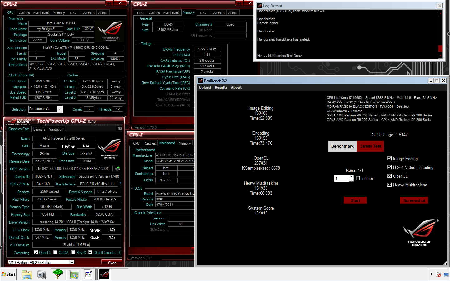The width and height of the screenshot is (450, 281).
Task: Select Benchmark mode button
Action: pyautogui.click(x=342, y=146)
